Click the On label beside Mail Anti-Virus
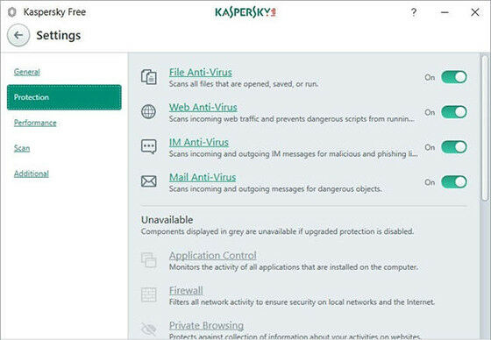Screen dimensions: 491x340 (430, 182)
